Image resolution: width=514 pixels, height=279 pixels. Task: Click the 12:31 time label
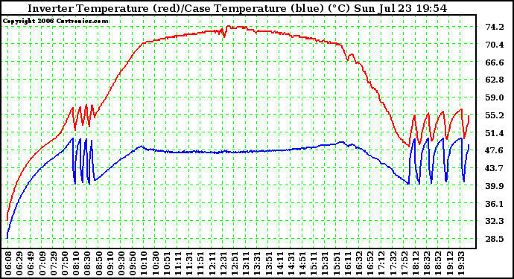(x=223, y=263)
